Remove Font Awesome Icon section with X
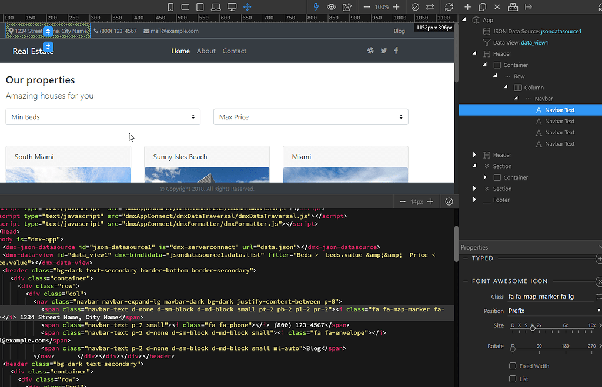This screenshot has height=387, width=602. tap(599, 281)
